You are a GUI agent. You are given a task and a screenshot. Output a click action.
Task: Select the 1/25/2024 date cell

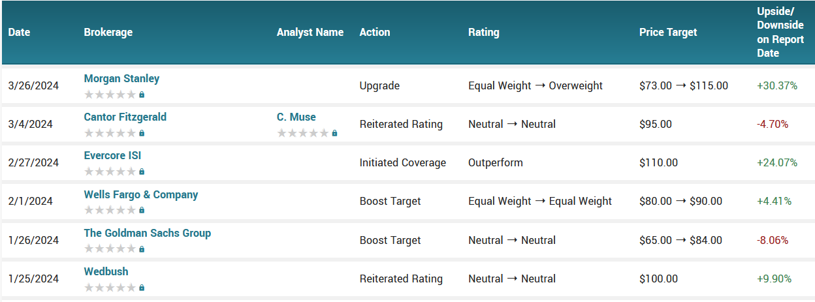(34, 279)
